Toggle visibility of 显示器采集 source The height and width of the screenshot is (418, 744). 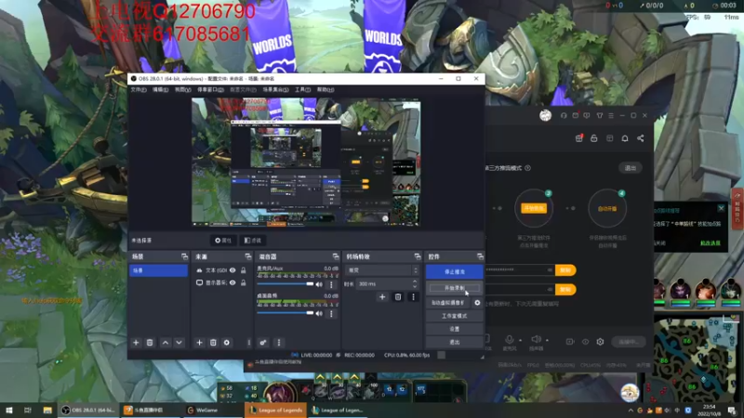[x=232, y=282]
